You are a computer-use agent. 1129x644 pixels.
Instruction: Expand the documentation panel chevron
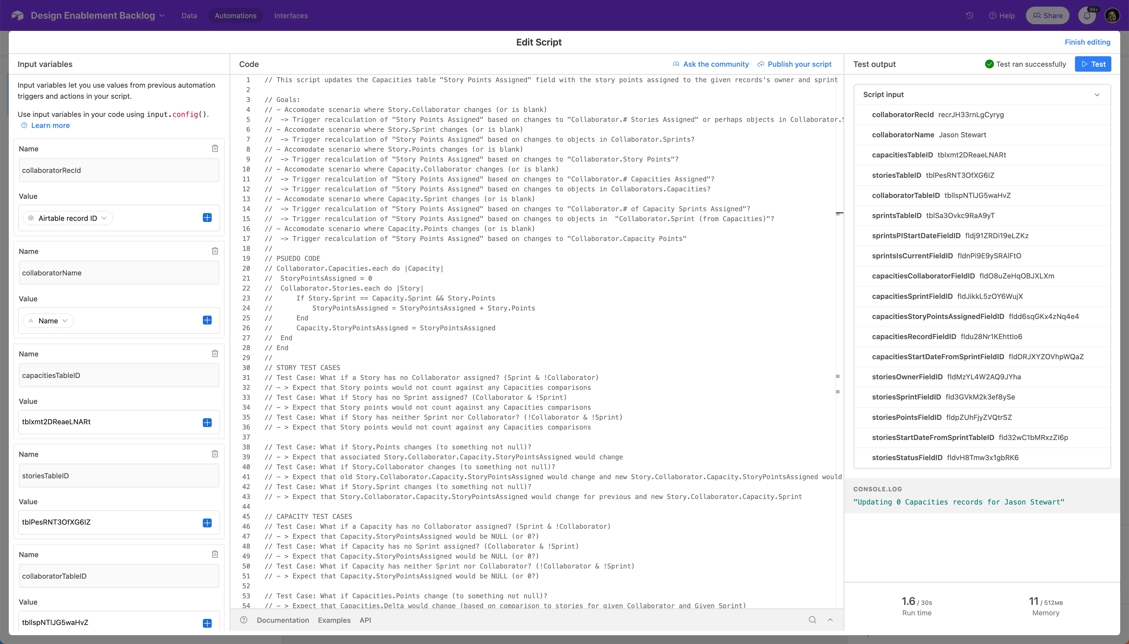tap(830, 620)
